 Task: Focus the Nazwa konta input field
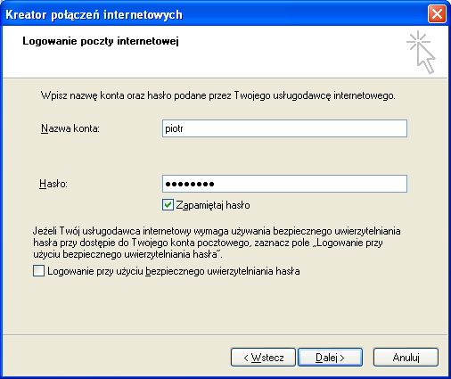[284, 128]
